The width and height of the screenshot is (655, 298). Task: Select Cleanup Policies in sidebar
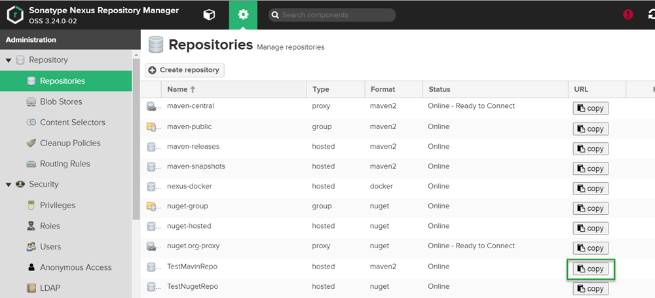(x=71, y=143)
